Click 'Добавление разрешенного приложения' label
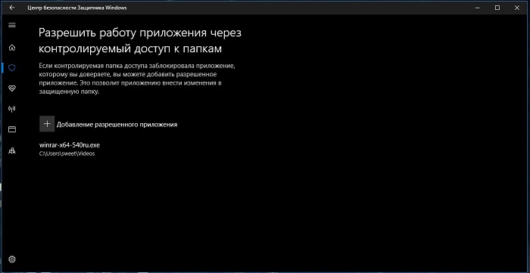Image resolution: width=530 pixels, height=273 pixels. click(117, 125)
